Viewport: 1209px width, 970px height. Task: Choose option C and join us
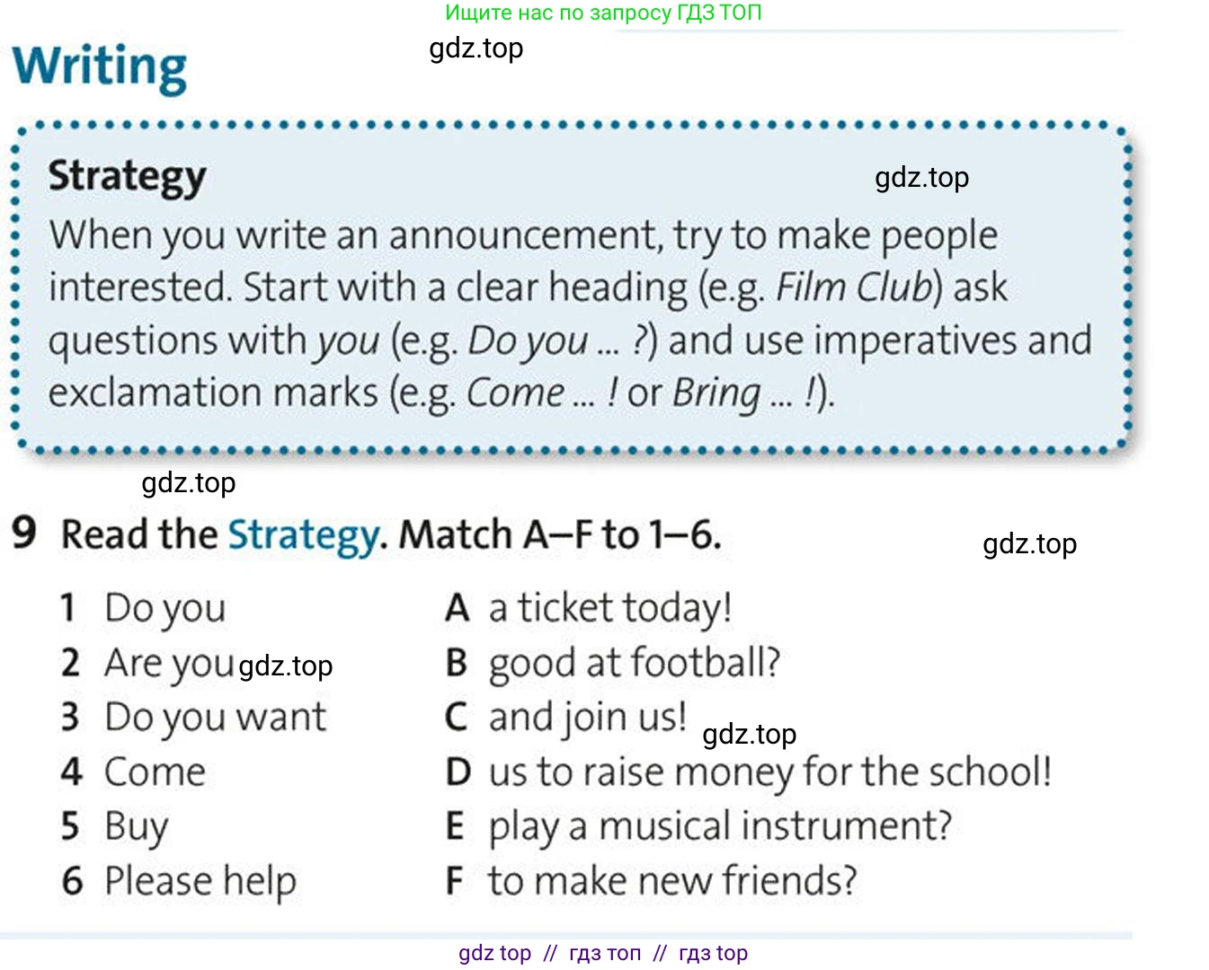[565, 719]
